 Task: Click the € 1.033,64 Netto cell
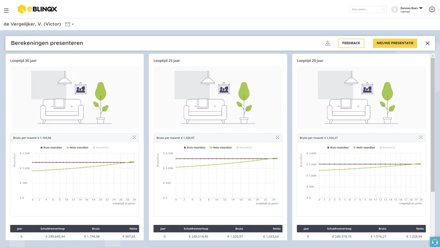(272, 237)
